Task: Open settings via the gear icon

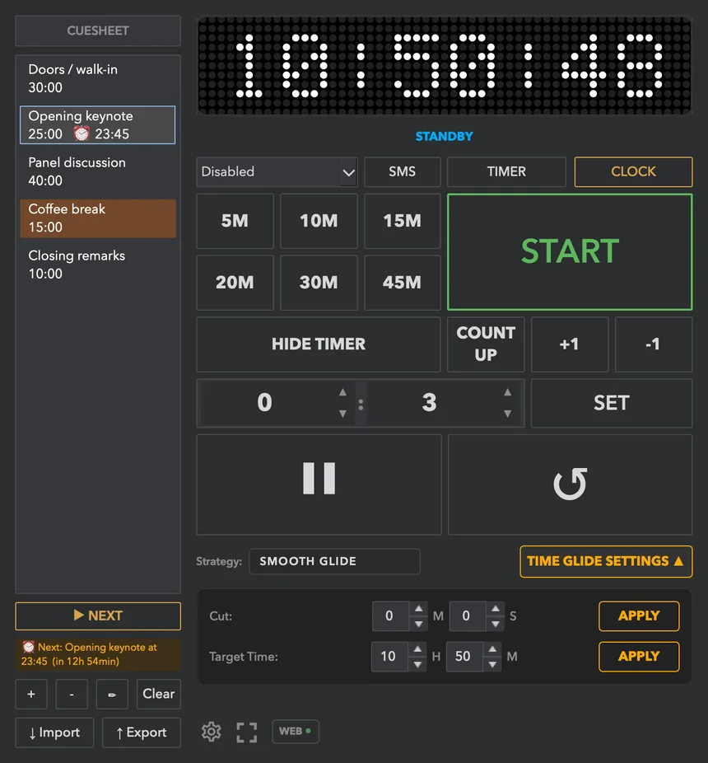Action: [x=211, y=732]
